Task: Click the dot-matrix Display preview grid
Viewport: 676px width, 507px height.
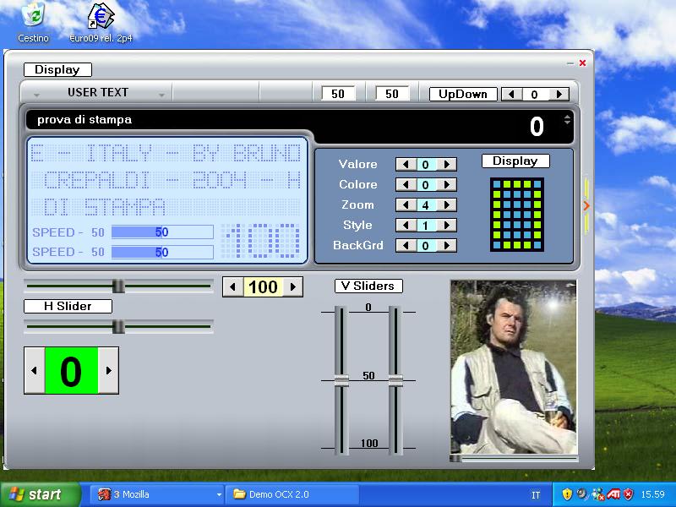Action: pyautogui.click(x=516, y=215)
